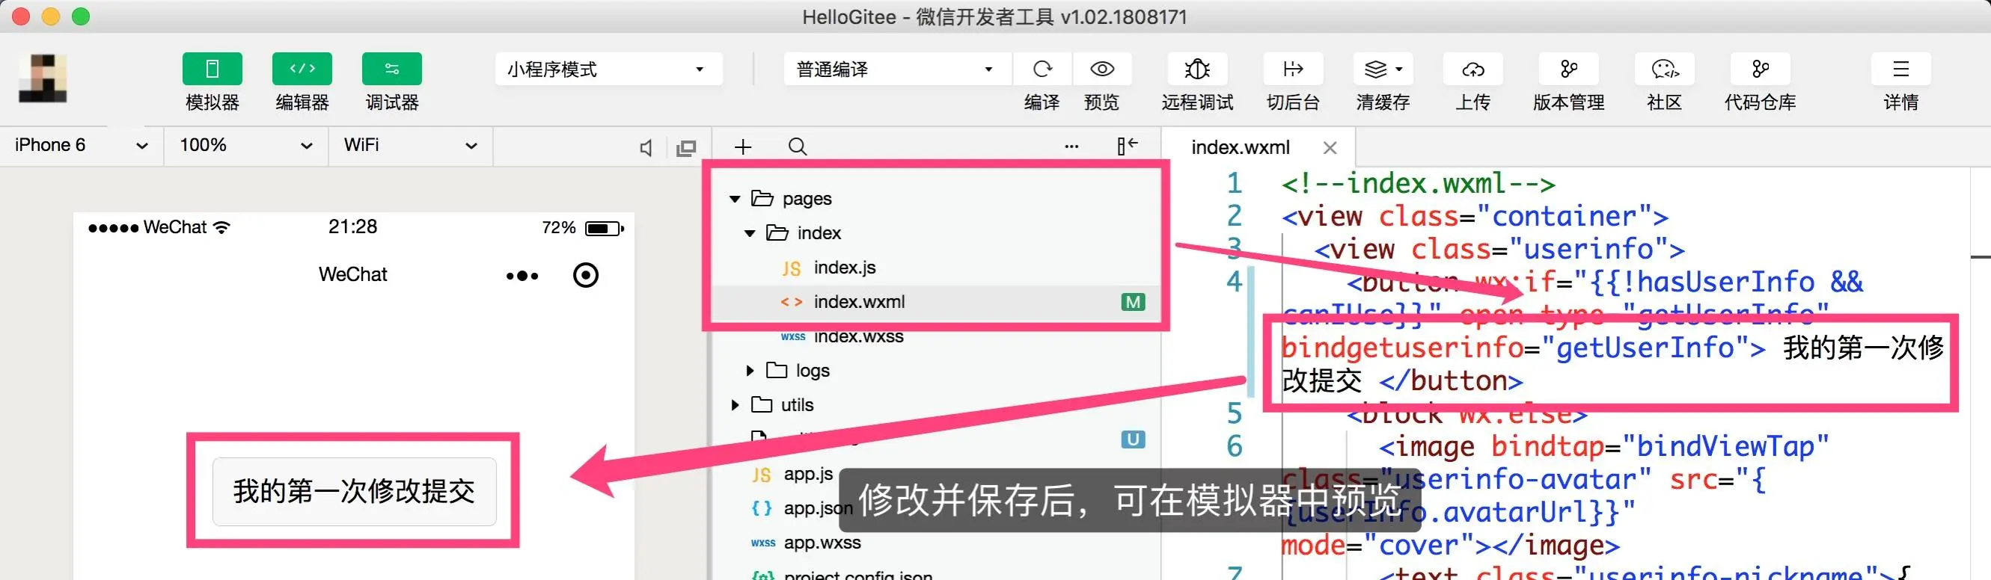Close the index.wxml tab
This screenshot has width=1991, height=580.
coord(1330,147)
